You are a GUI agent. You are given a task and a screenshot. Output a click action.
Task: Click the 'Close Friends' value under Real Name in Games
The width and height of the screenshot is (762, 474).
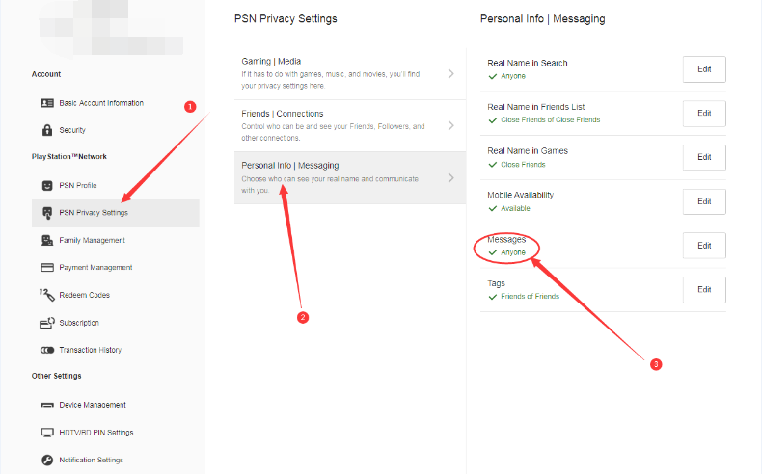click(x=523, y=165)
